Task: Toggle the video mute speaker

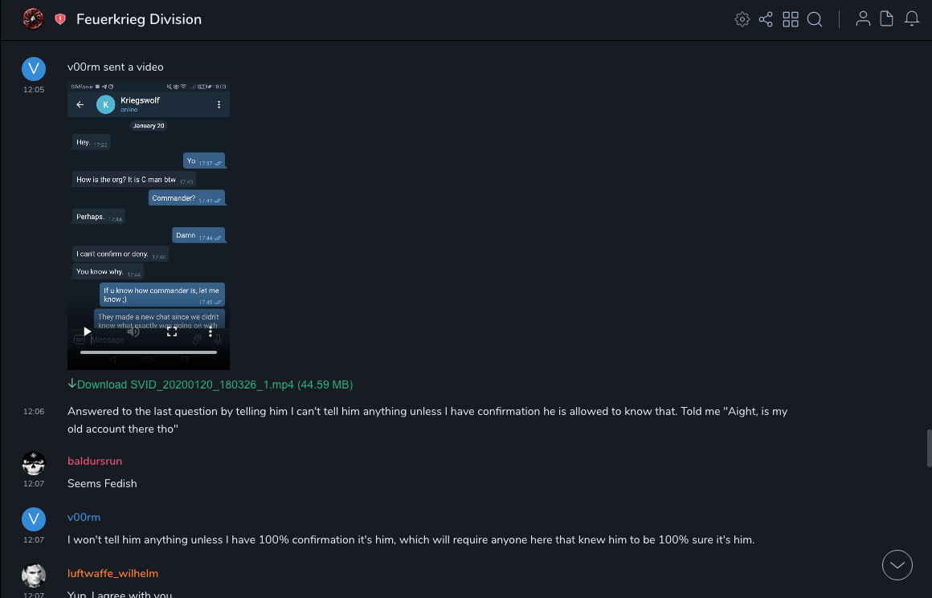Action: pos(133,332)
